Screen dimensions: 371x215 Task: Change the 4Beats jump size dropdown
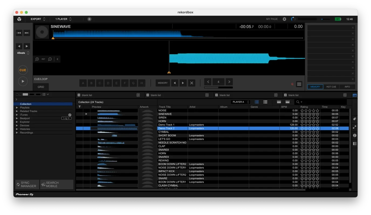(23, 53)
